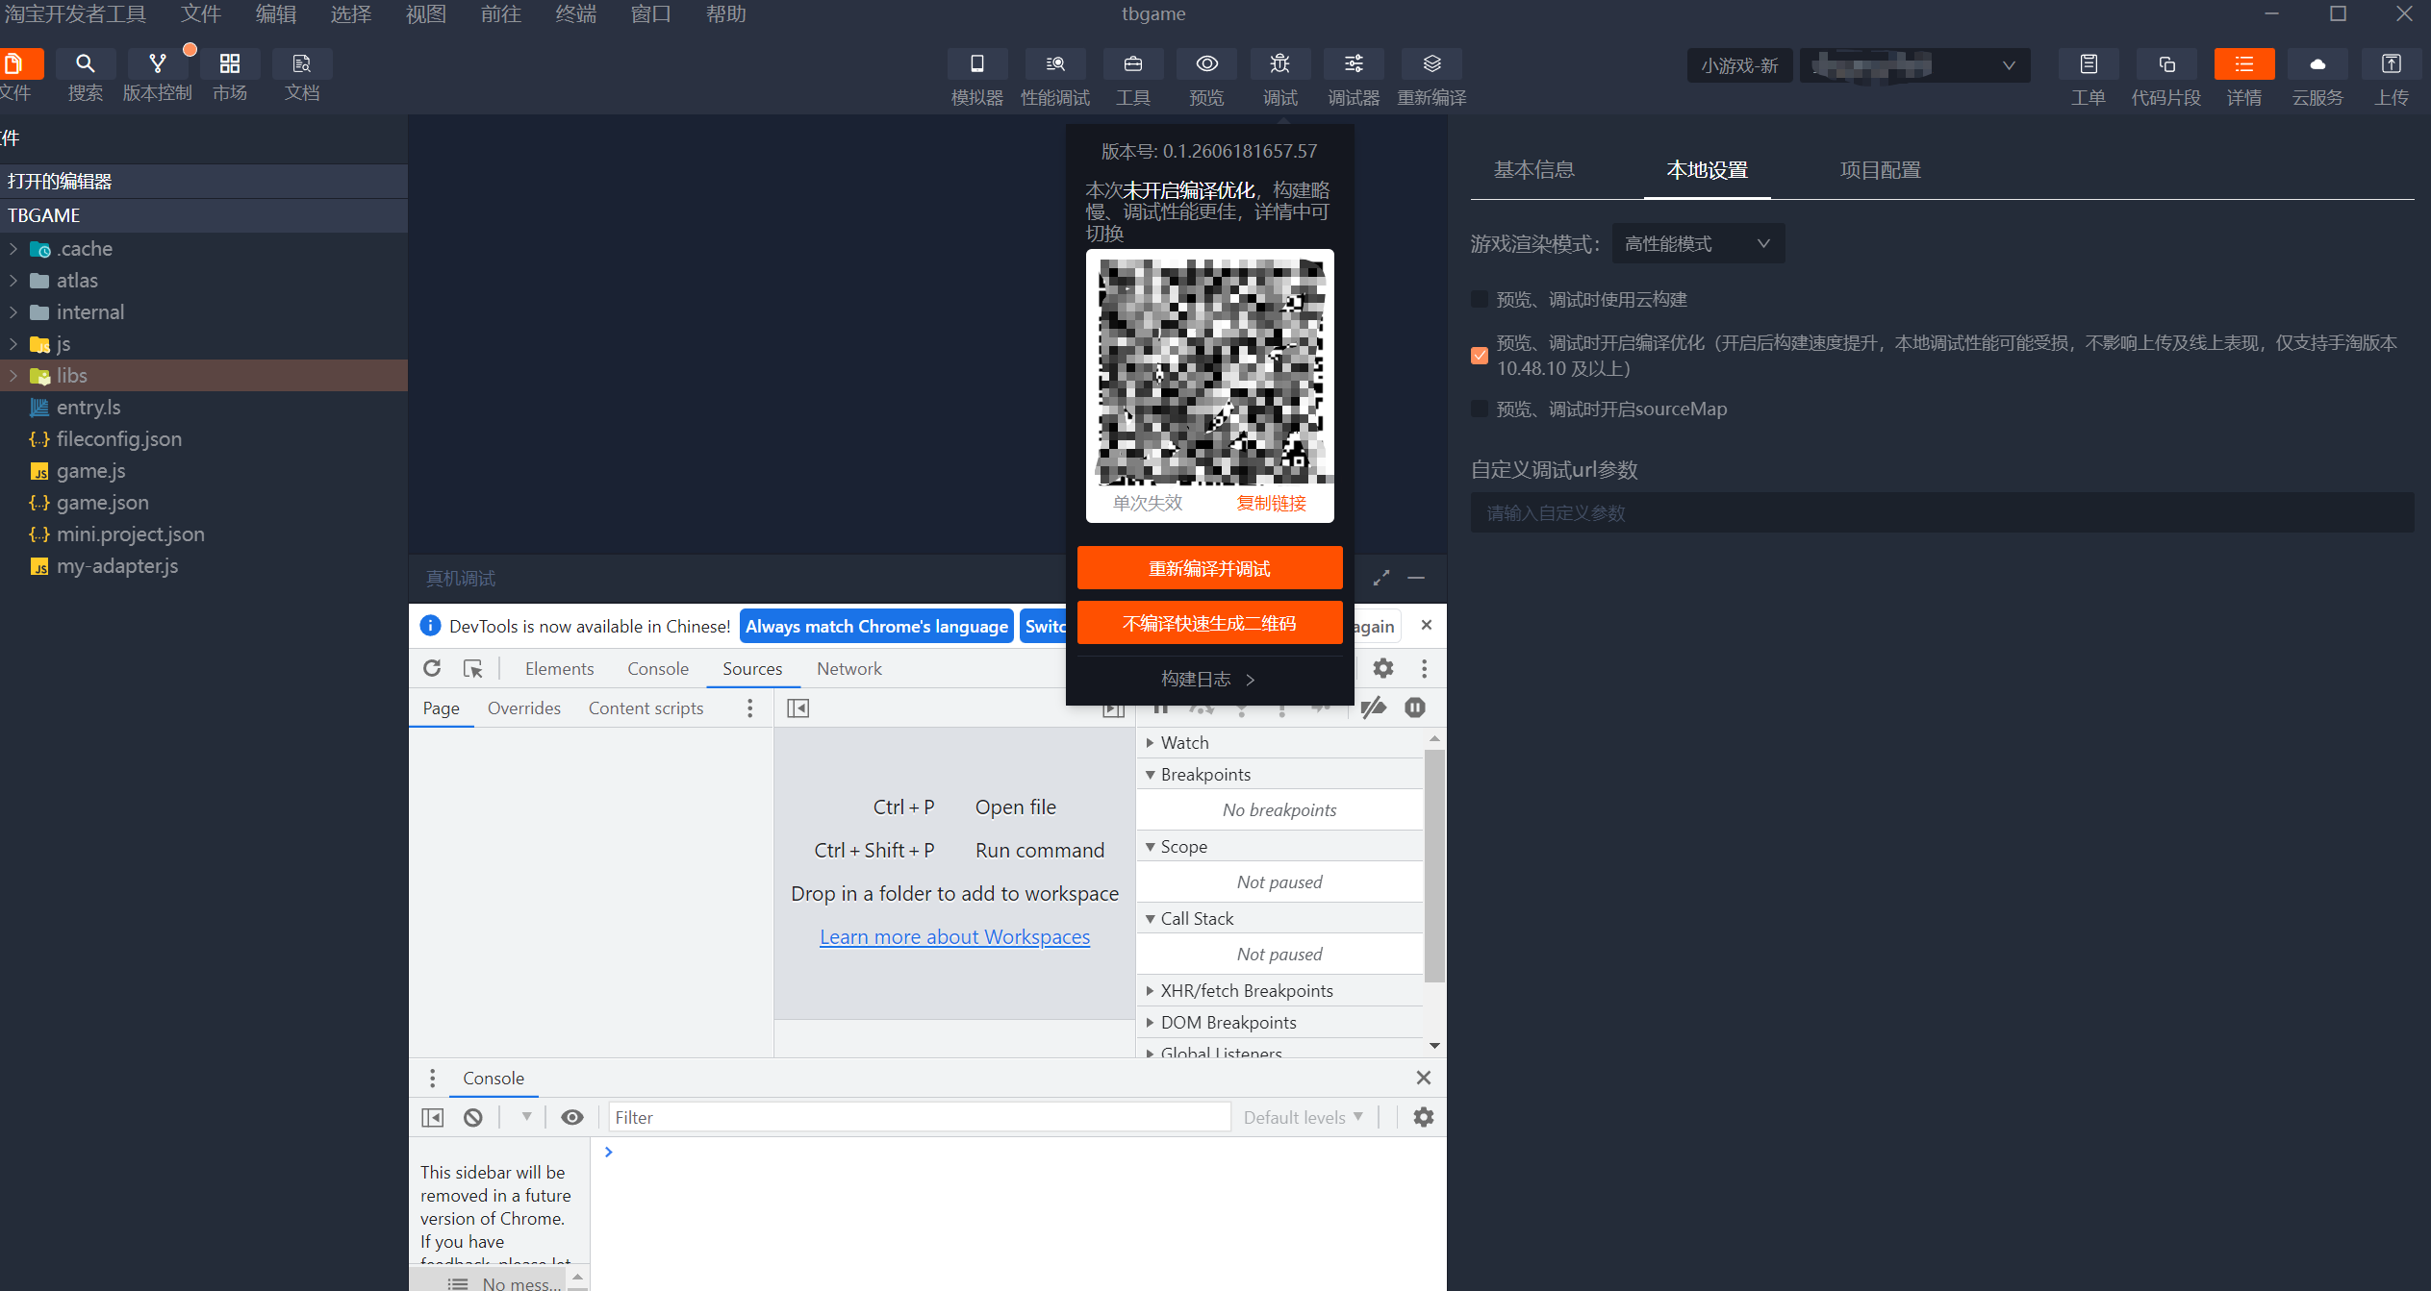Click the recompile layers icon
This screenshot has width=2431, height=1291.
click(x=1432, y=64)
